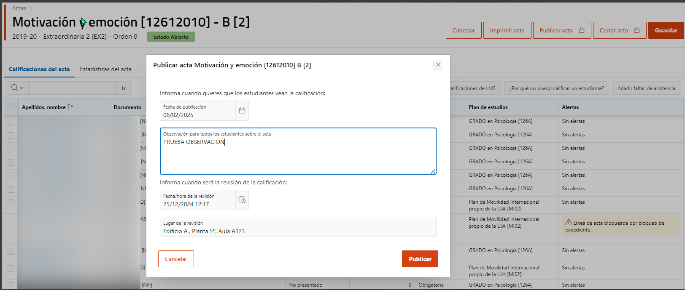Click the Actas breadcrumb link
Viewport: 685px width, 290px height.
click(19, 8)
